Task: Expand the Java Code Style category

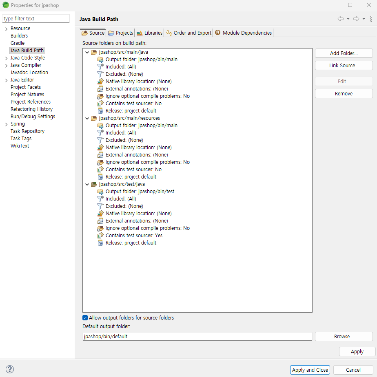Action: pos(6,58)
